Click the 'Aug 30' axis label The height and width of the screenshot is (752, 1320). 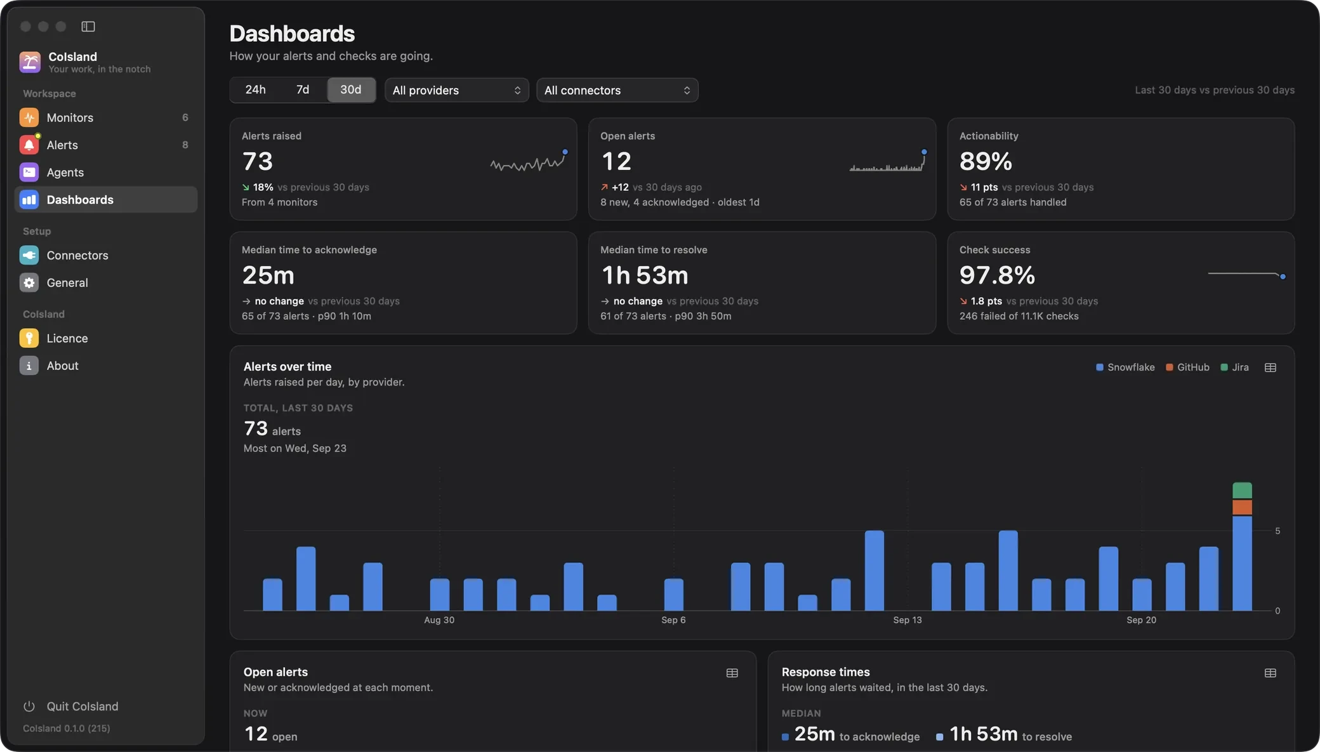tap(439, 620)
